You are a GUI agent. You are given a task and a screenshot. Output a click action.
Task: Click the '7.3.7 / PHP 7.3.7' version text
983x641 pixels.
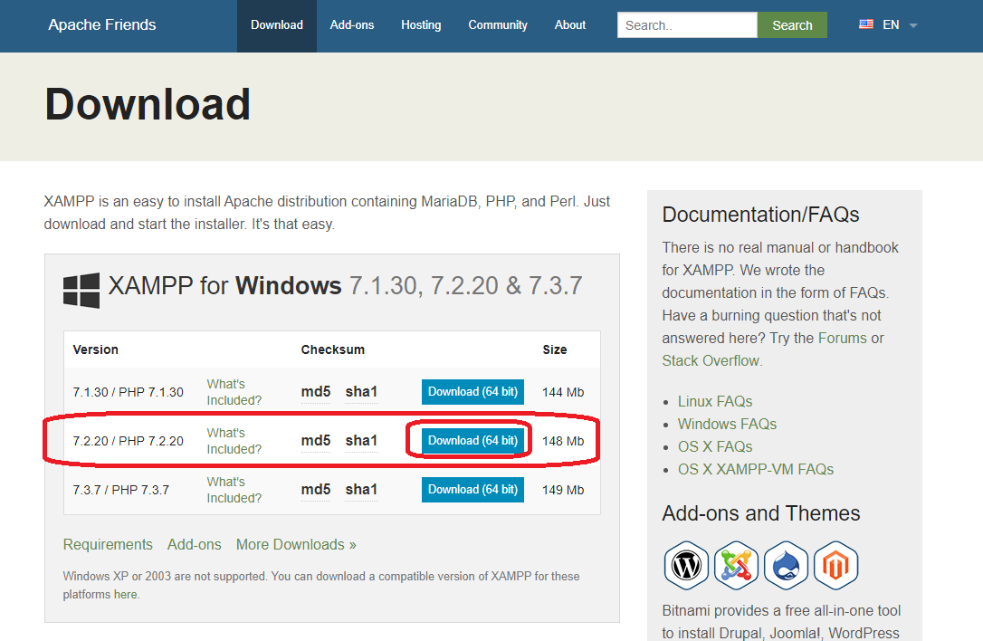[x=121, y=490]
